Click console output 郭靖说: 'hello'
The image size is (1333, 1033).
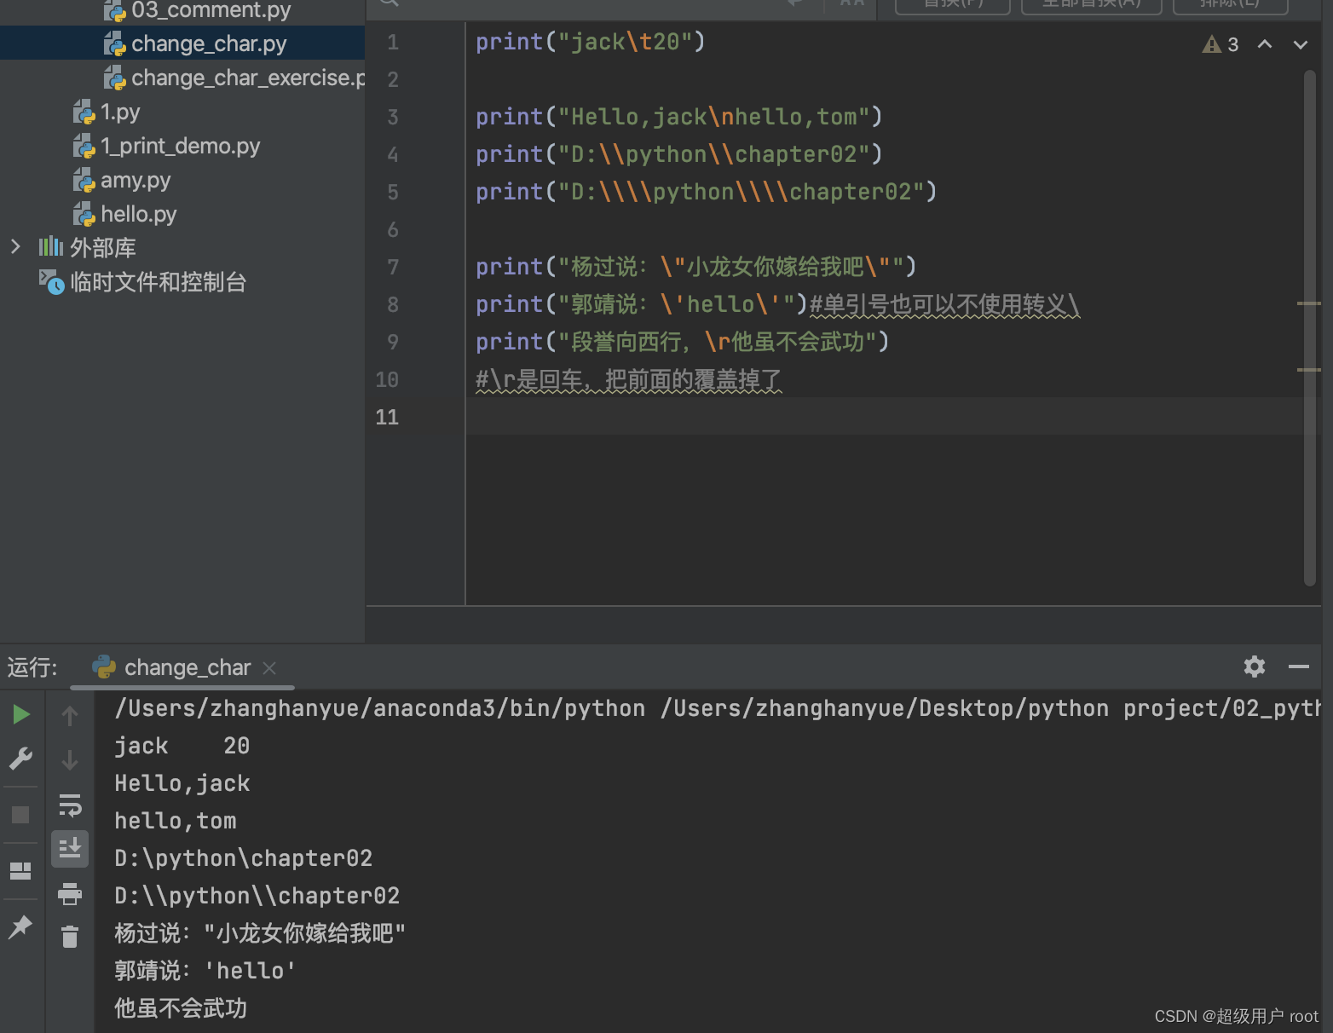[x=205, y=971]
